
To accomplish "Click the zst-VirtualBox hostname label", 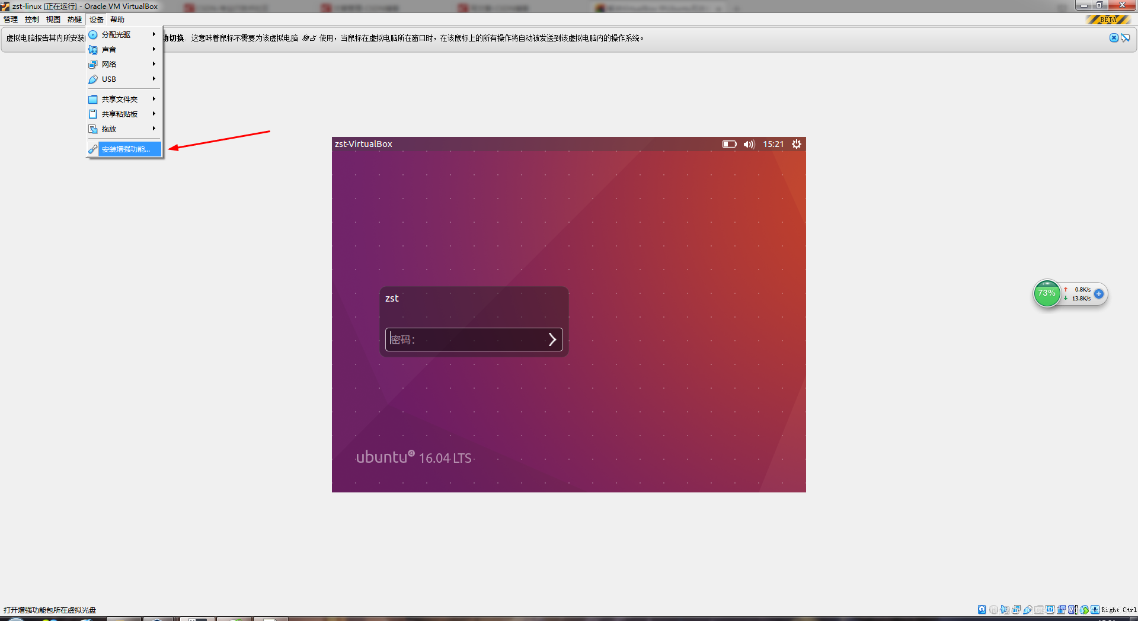I will click(x=363, y=144).
